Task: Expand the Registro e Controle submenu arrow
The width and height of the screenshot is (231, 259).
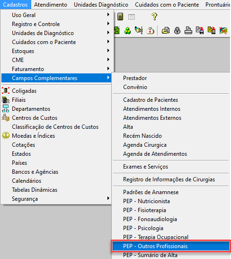Action: point(108,24)
